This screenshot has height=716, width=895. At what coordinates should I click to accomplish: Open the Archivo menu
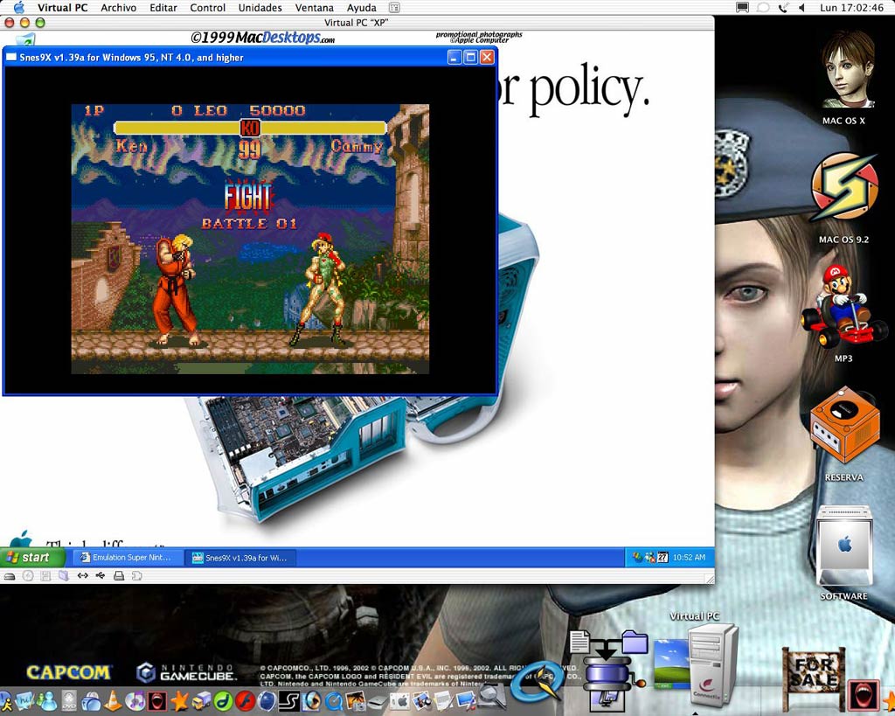click(118, 8)
